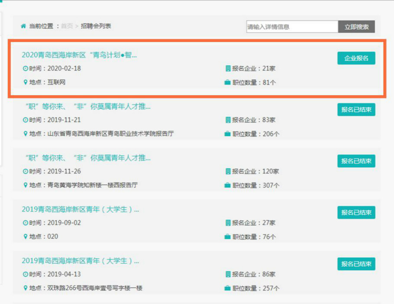Click the 首页 breadcrumb link
Image resolution: width=394 pixels, height=304 pixels.
coord(67,26)
